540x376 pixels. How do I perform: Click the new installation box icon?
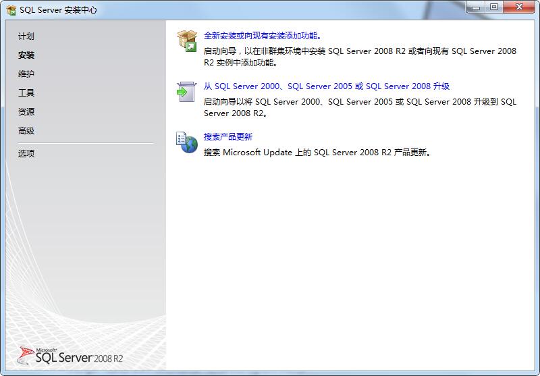(187, 41)
